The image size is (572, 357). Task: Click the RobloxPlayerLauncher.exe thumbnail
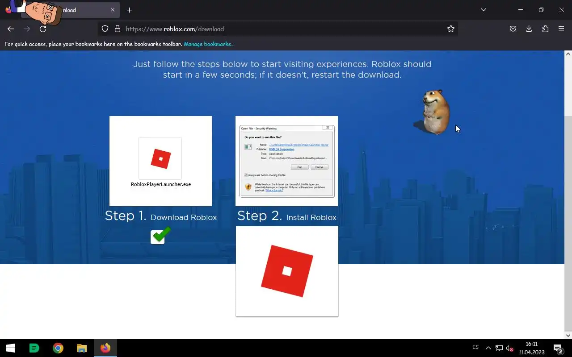point(160,161)
